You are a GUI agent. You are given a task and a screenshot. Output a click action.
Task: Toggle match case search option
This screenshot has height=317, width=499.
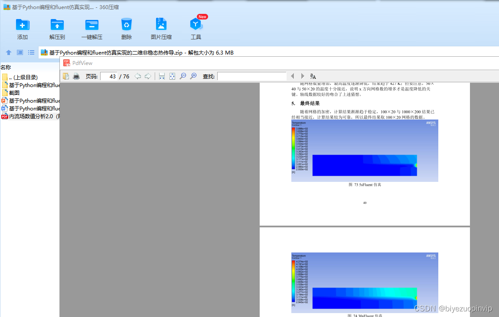[313, 76]
